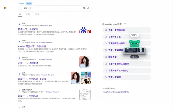Open result title under www.2345.com
The height and width of the screenshot is (108, 173).
28,96
